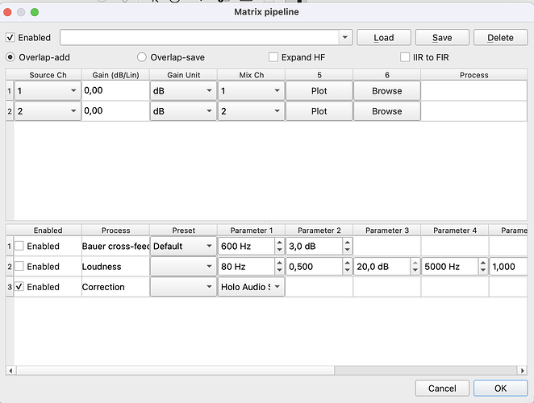This screenshot has height=403, width=534.
Task: Toggle the top Enabled pipeline checkbox
Action: tap(10, 37)
